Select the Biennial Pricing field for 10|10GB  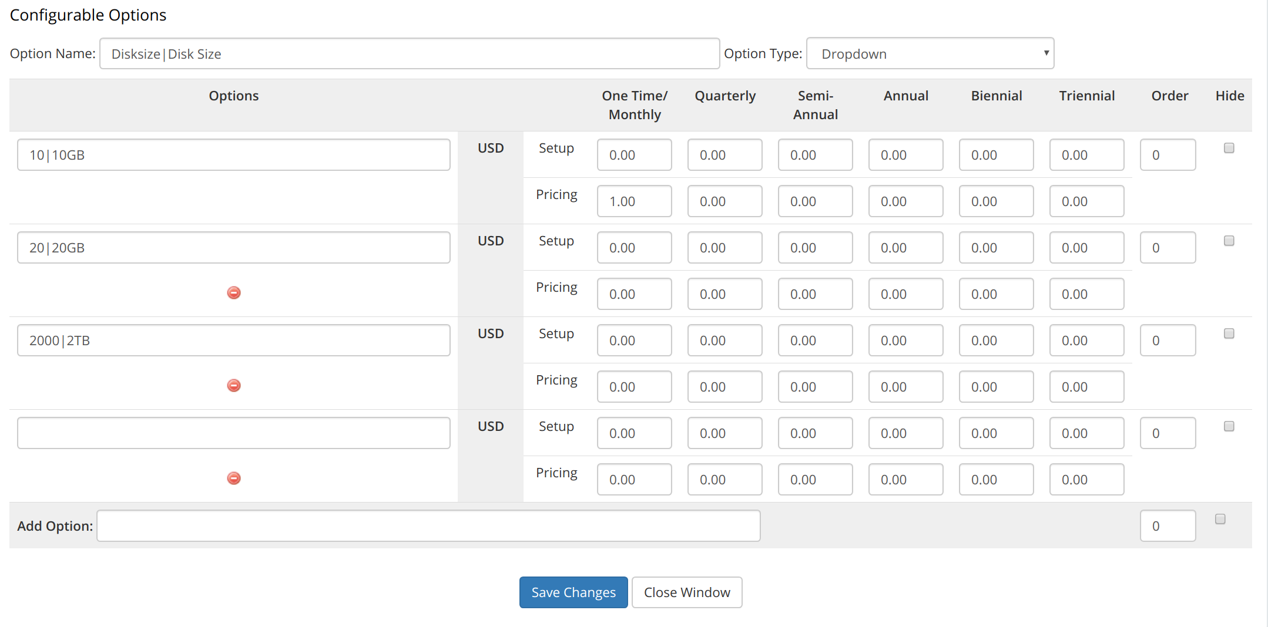(996, 201)
